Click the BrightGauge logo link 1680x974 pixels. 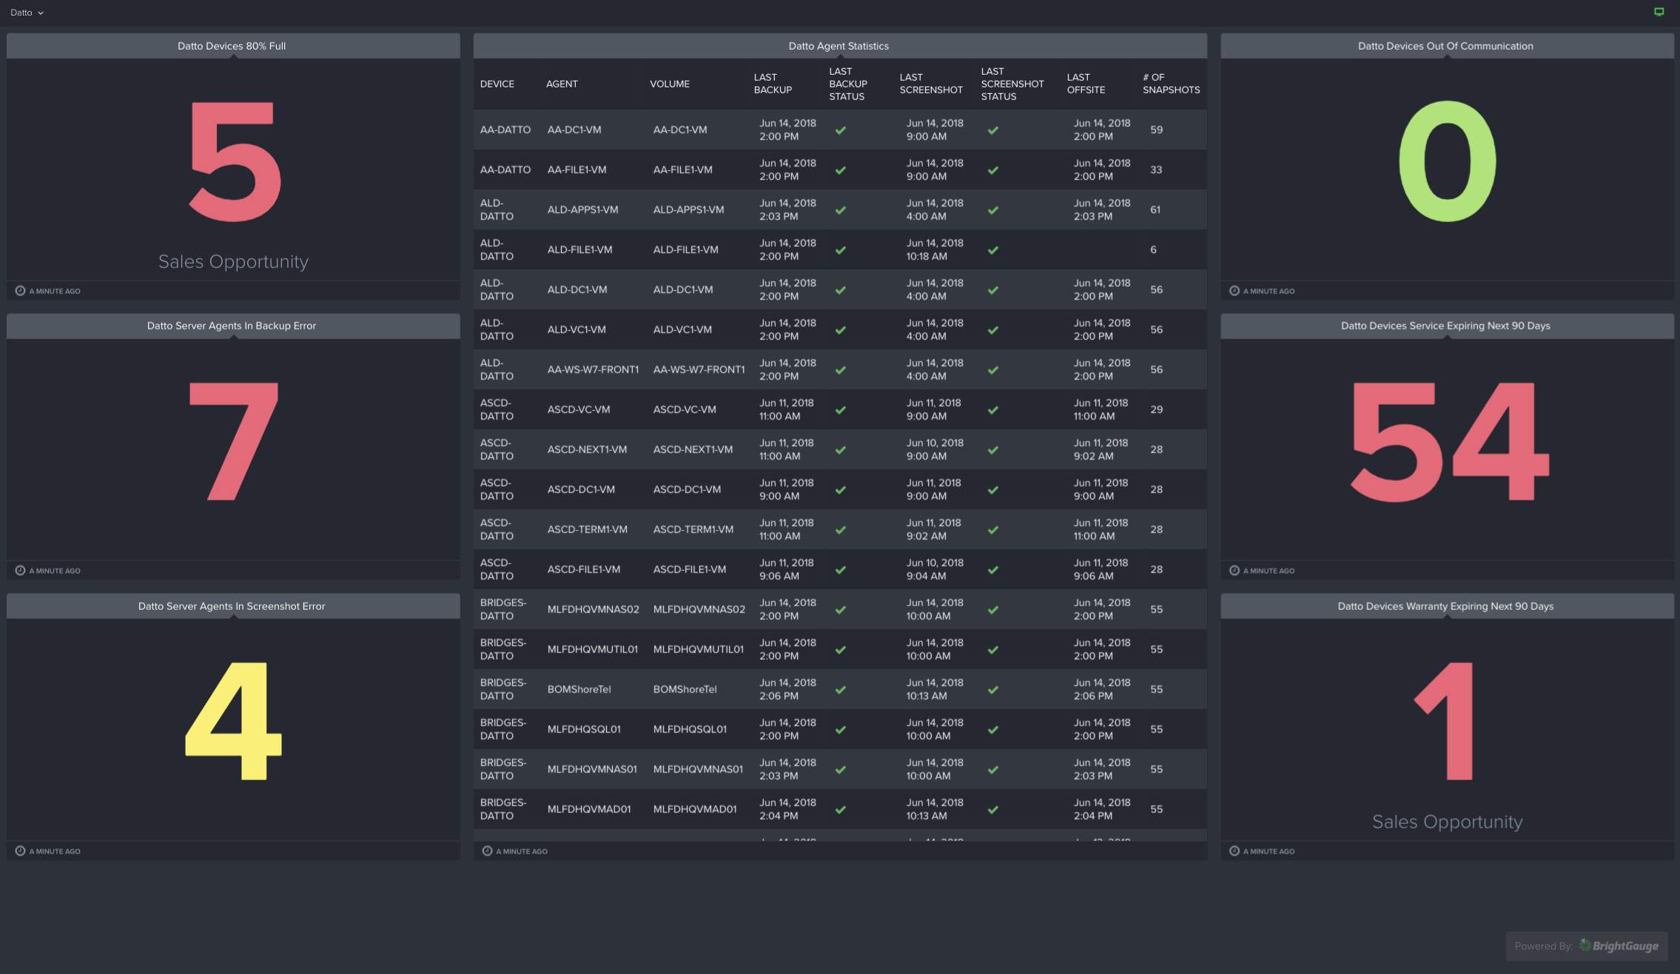click(x=1619, y=946)
